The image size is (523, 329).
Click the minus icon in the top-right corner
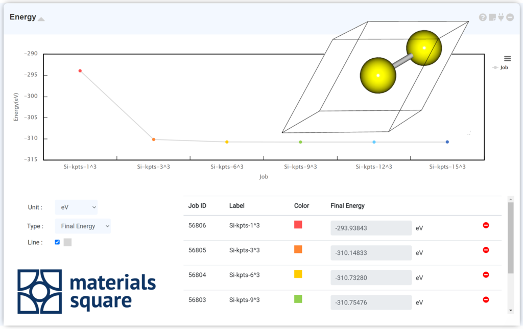(510, 17)
